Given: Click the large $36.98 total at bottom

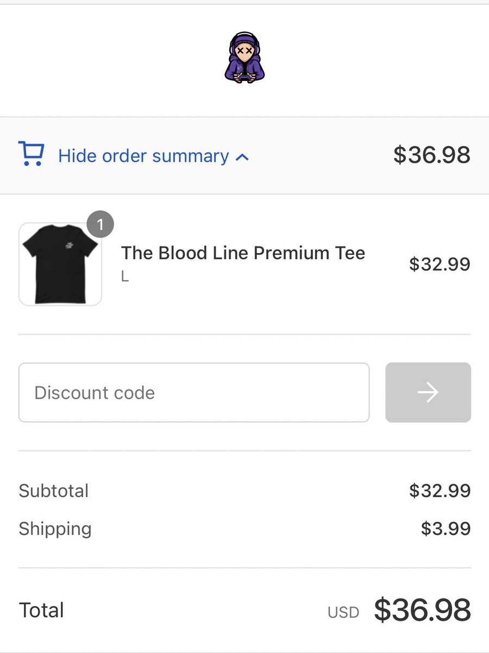Looking at the screenshot, I should 422,610.
